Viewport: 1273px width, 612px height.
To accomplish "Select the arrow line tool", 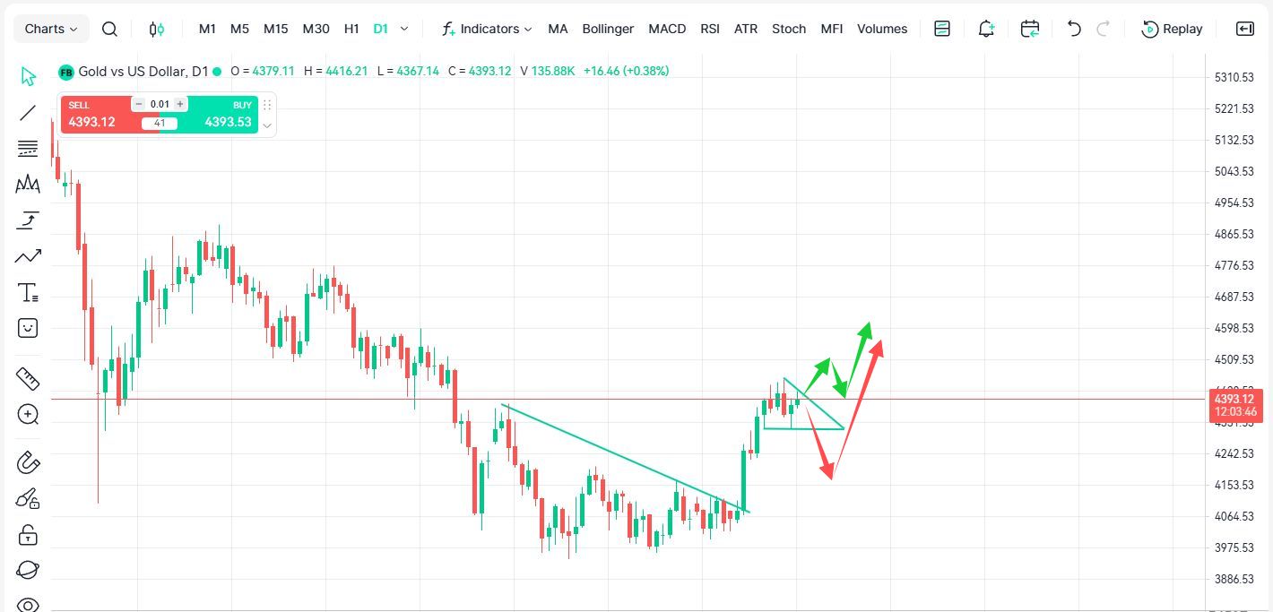I will (x=28, y=256).
